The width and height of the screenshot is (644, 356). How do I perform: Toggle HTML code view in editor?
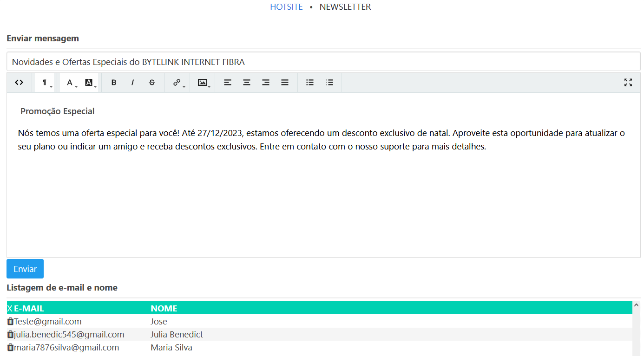coord(19,83)
